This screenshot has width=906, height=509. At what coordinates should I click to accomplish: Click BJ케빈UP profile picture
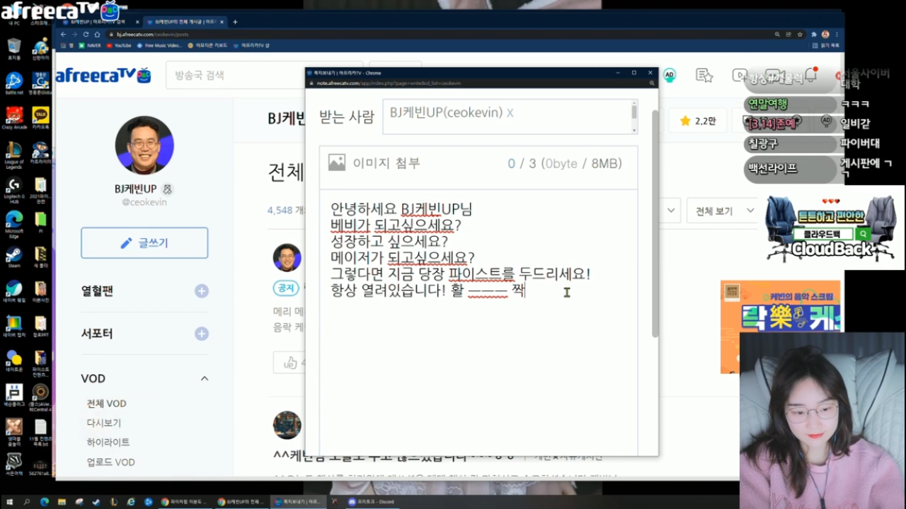coord(144,145)
